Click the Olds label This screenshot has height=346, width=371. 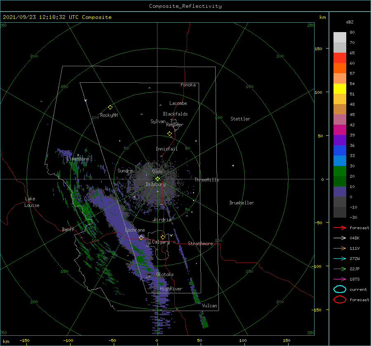click(157, 172)
